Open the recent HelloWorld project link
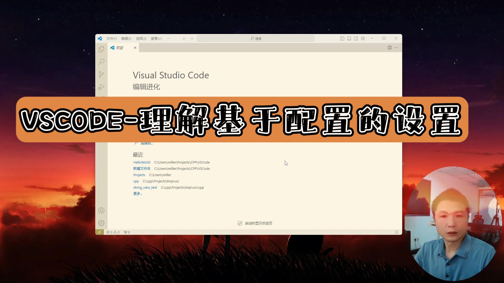Screen dimensions: 504x283 tap(141, 162)
